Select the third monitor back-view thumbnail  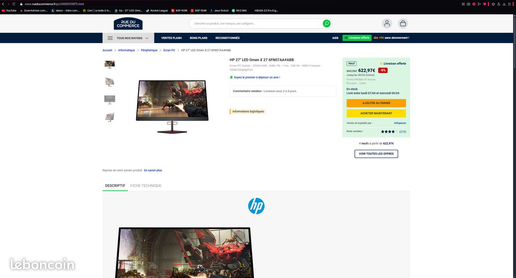[x=110, y=99]
